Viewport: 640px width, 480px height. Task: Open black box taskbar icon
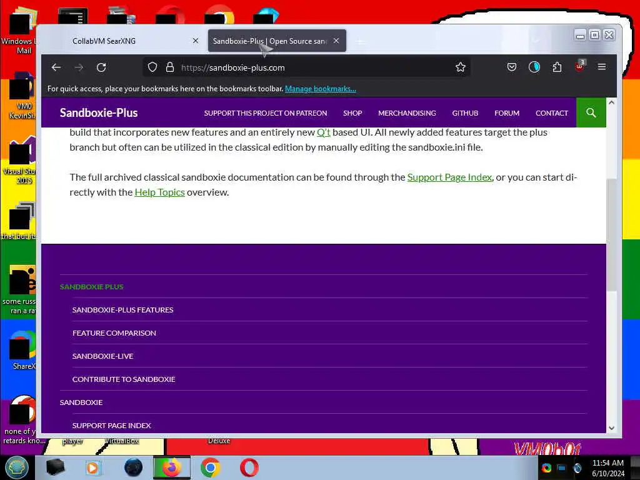tap(55, 467)
